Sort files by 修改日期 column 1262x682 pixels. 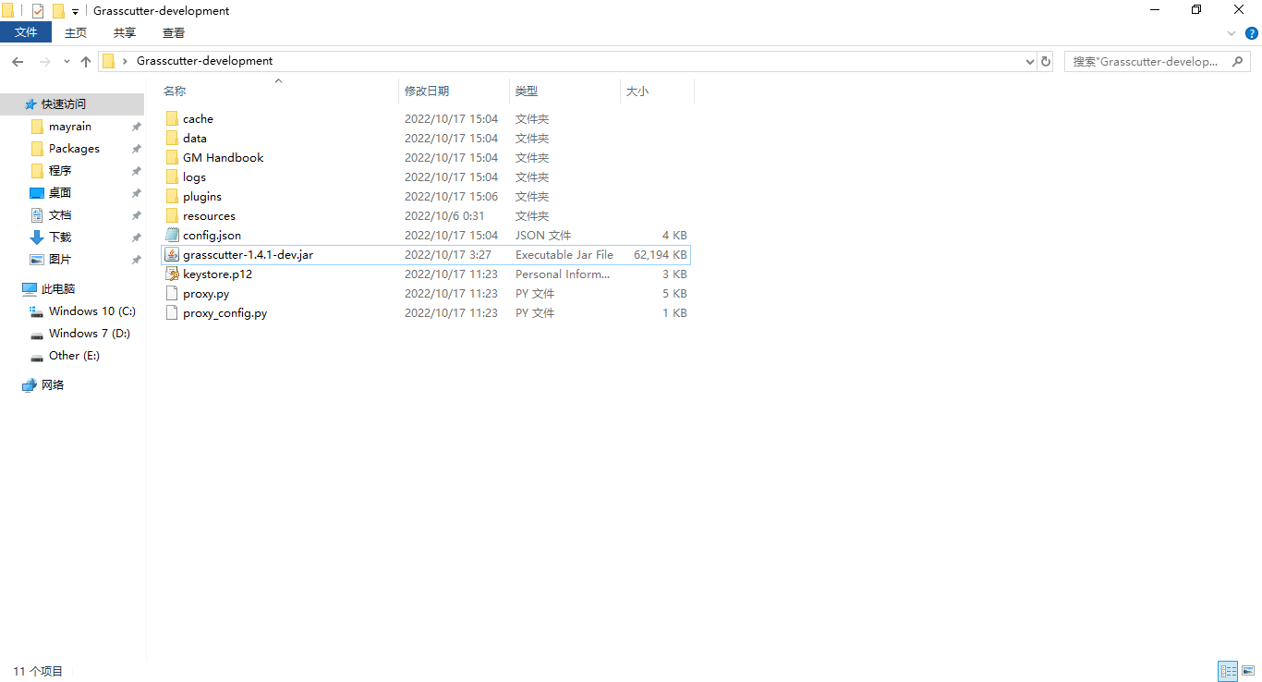click(427, 91)
